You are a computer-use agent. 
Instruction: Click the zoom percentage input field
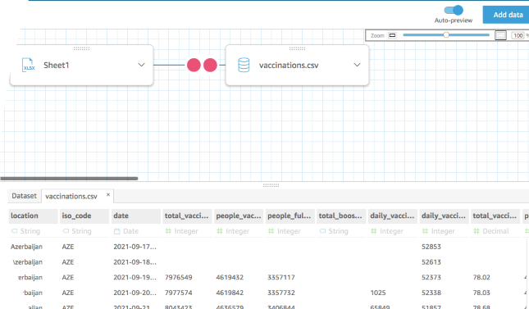coord(518,35)
